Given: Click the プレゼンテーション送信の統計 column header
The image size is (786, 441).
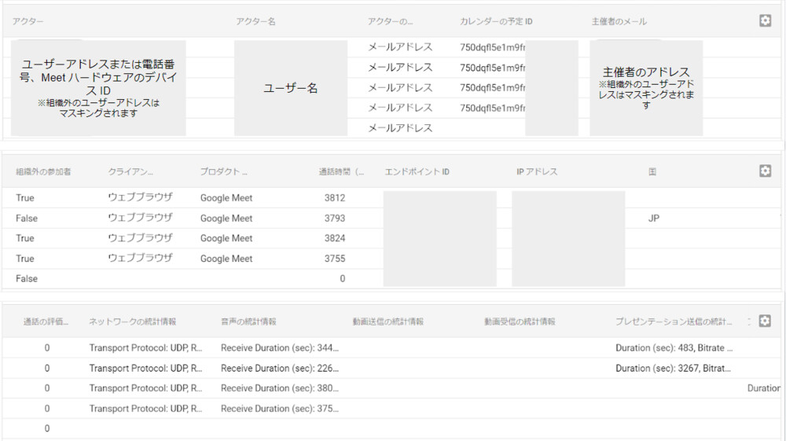Looking at the screenshot, I should tap(674, 322).
